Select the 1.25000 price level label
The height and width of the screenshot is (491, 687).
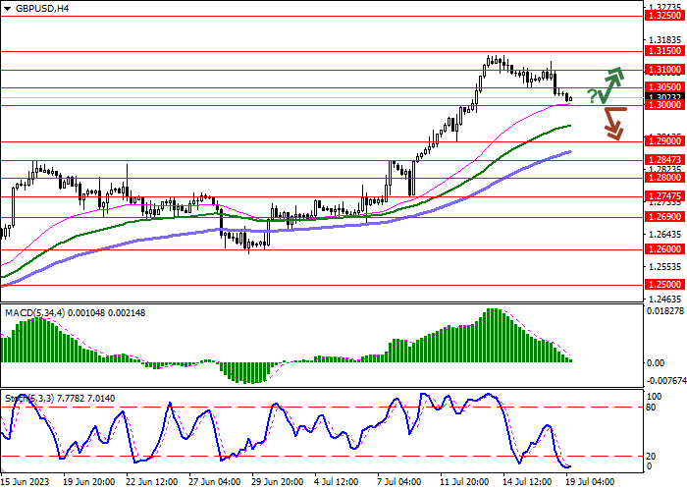click(x=664, y=285)
